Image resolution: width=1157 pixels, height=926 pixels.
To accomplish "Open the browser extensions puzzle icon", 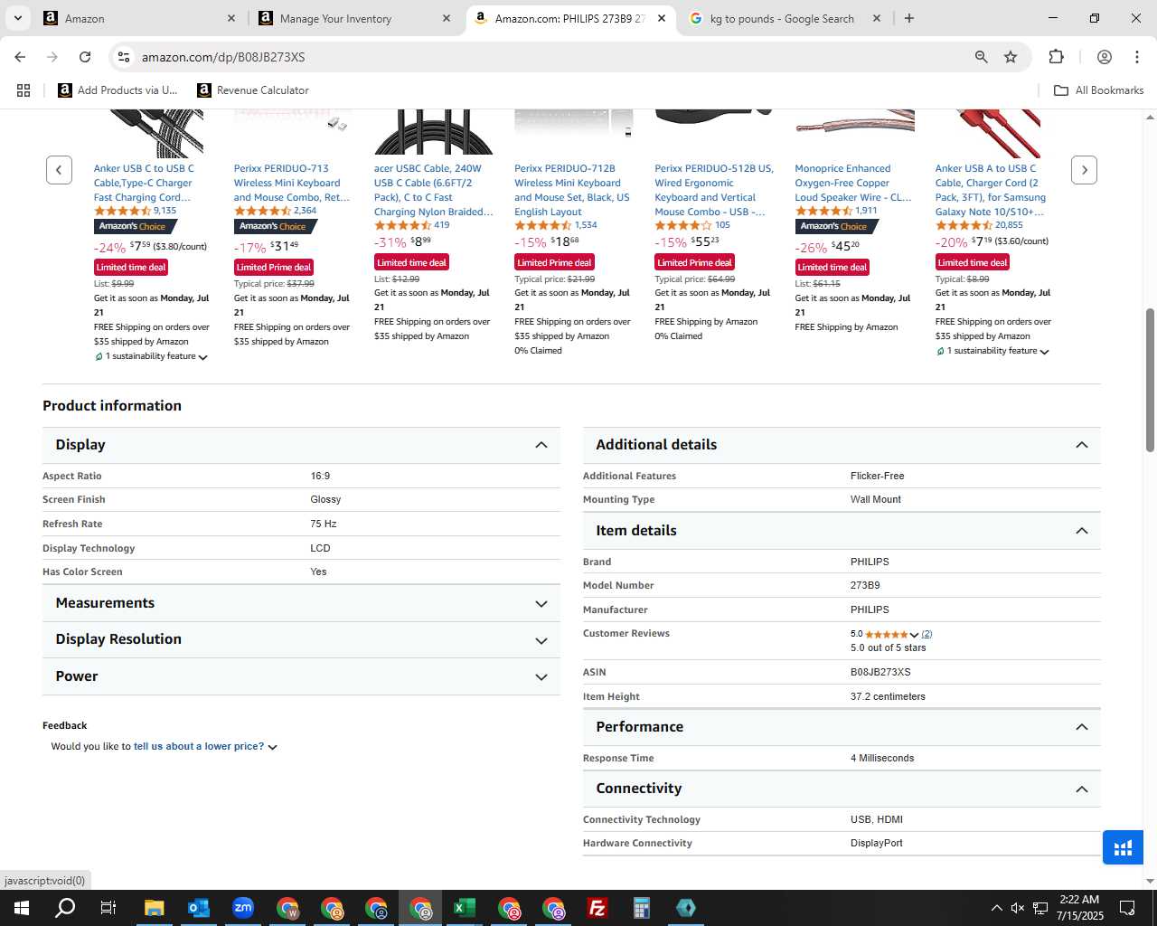I will pyautogui.click(x=1056, y=57).
